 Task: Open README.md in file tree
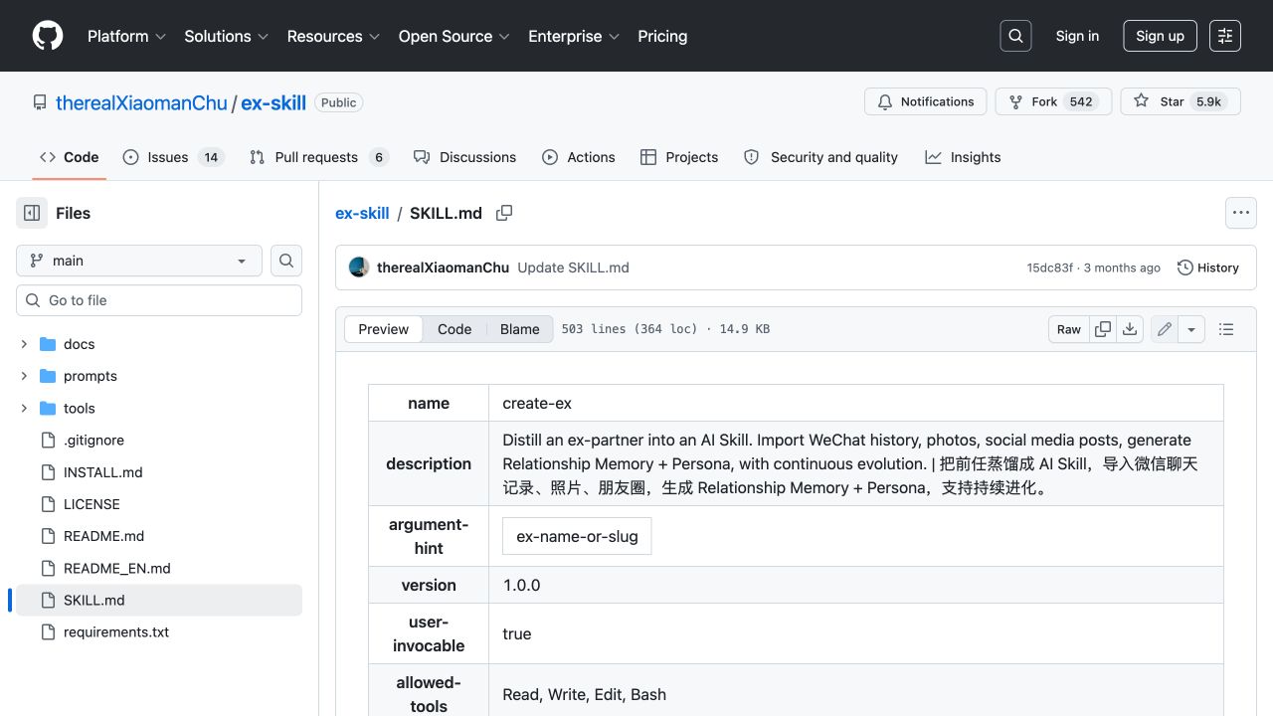[103, 536]
